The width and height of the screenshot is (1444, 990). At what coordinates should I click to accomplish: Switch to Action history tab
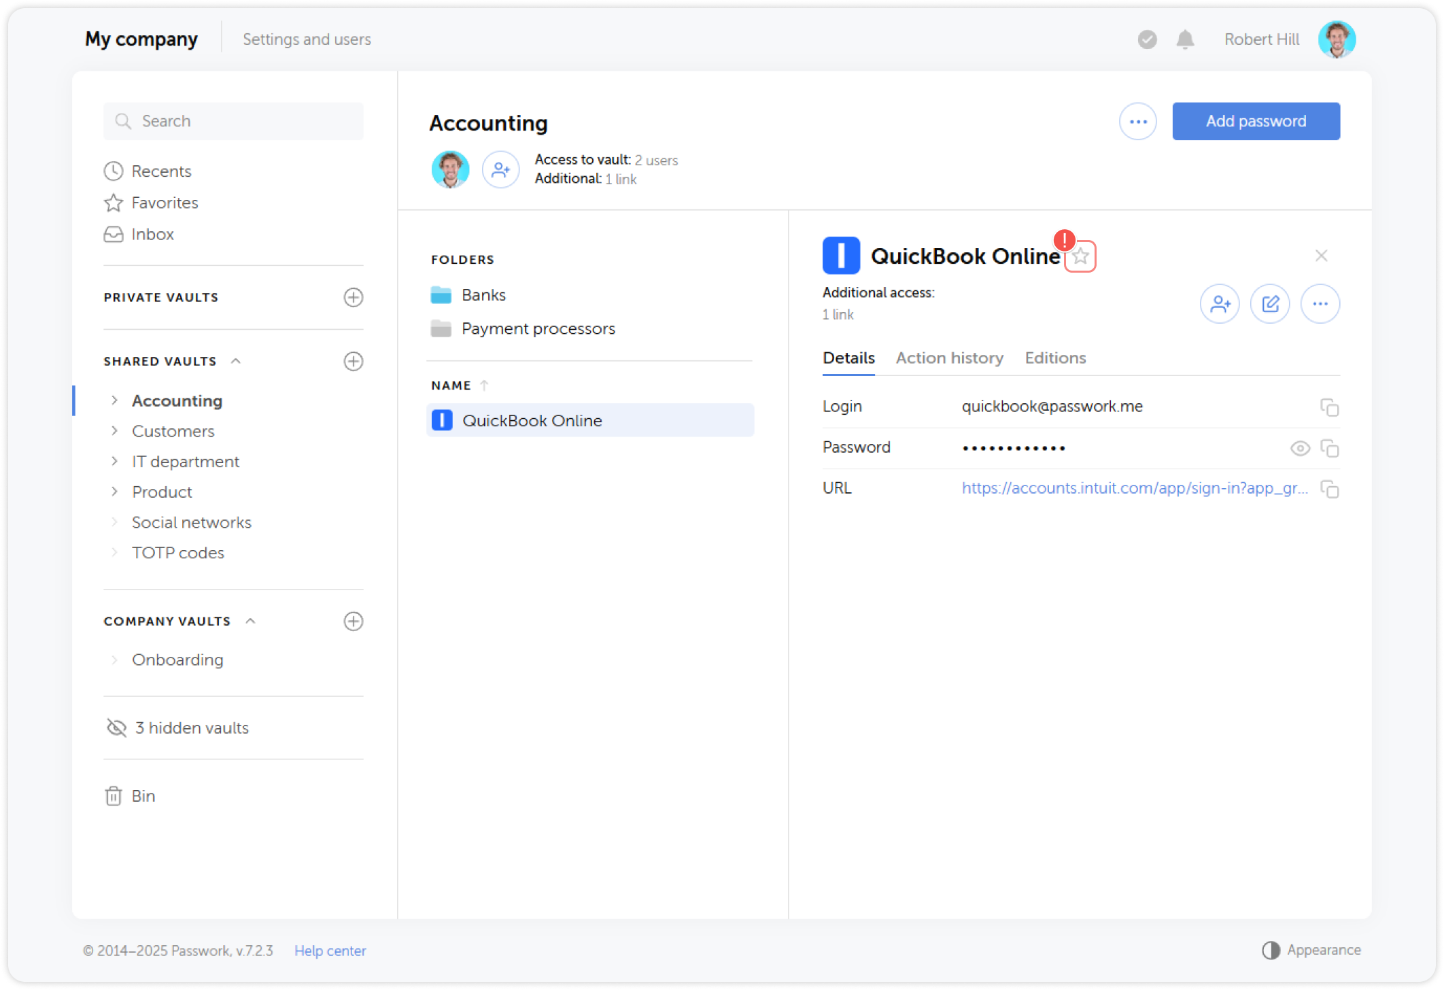tap(949, 358)
